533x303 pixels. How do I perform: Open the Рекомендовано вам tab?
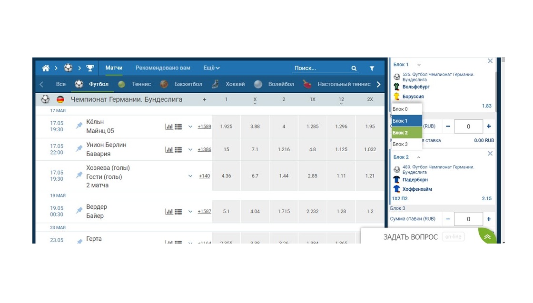(x=163, y=68)
